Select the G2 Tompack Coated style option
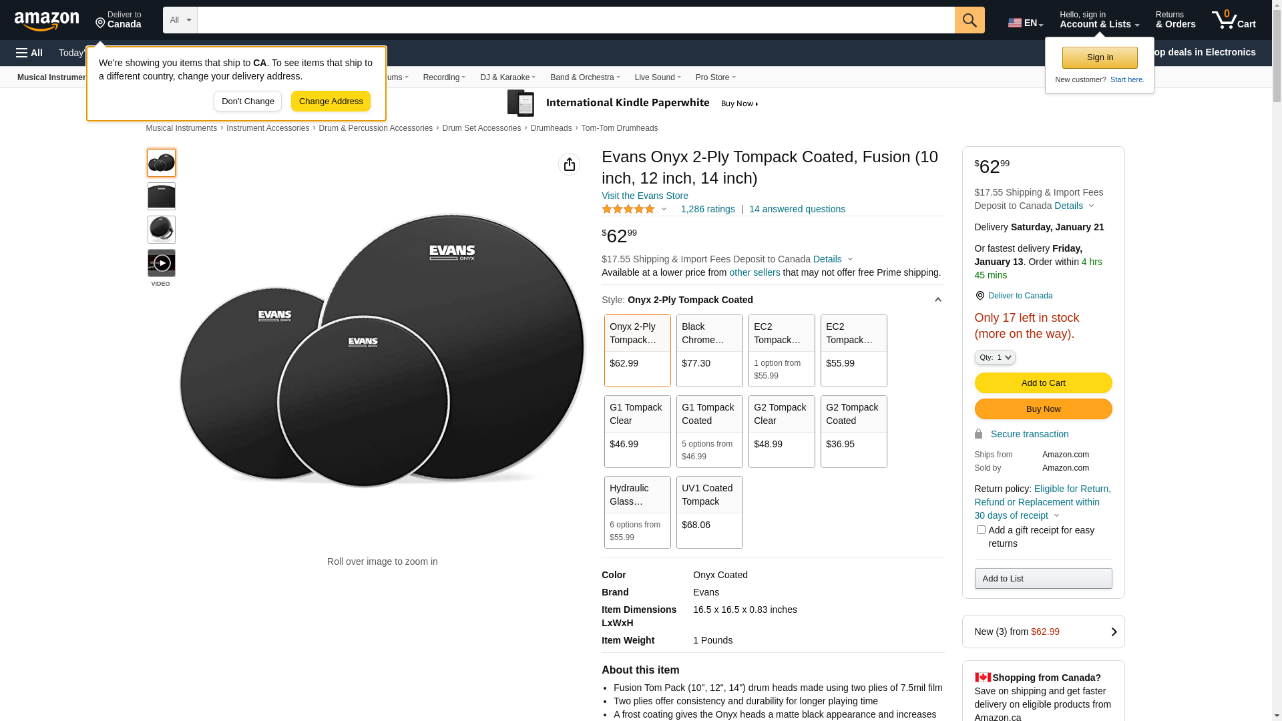 (854, 431)
